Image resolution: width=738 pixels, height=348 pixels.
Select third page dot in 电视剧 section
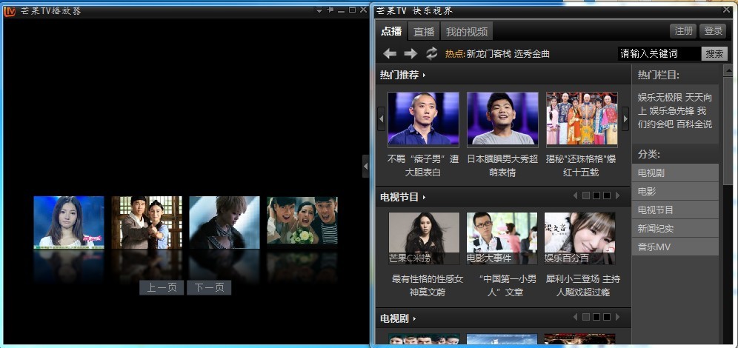coord(606,318)
